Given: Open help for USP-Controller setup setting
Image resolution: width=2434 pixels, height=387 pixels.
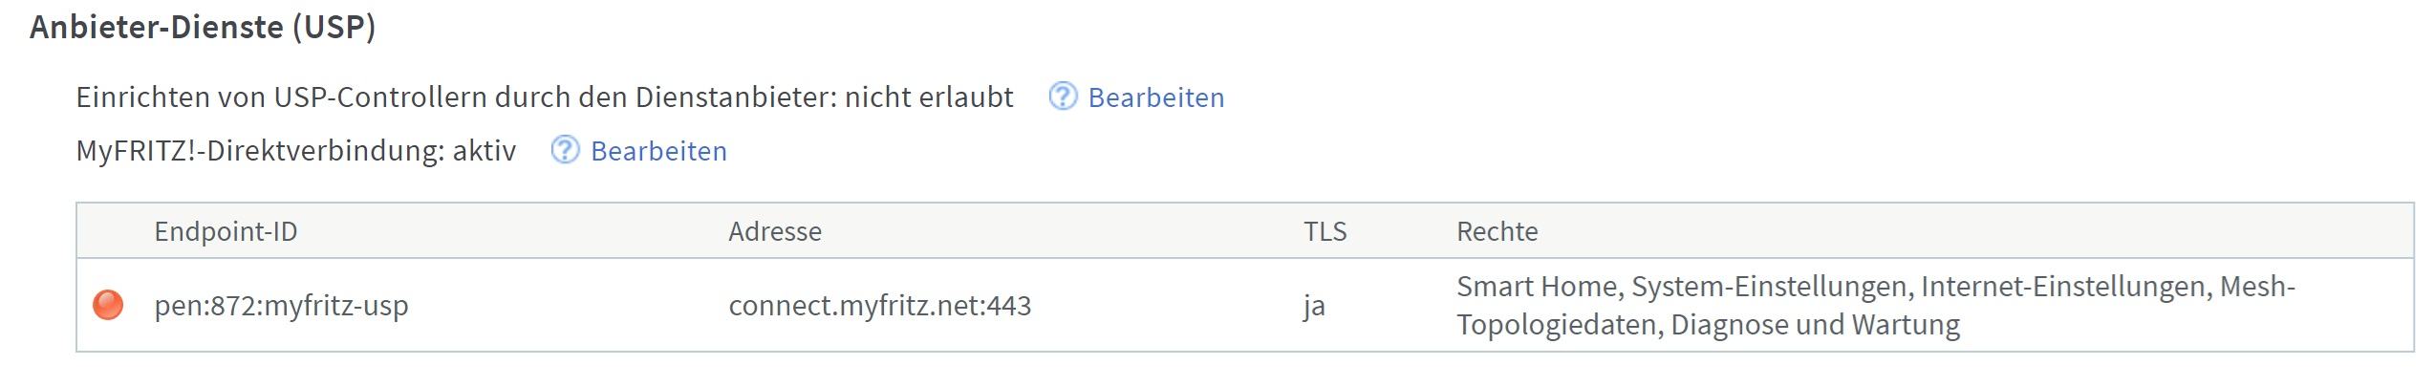Looking at the screenshot, I should pyautogui.click(x=1063, y=97).
